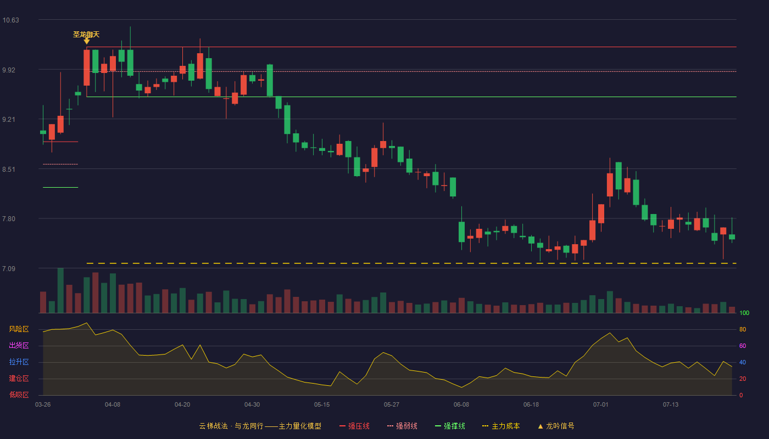
Task: Click the long green support line on chart
Action: point(411,97)
